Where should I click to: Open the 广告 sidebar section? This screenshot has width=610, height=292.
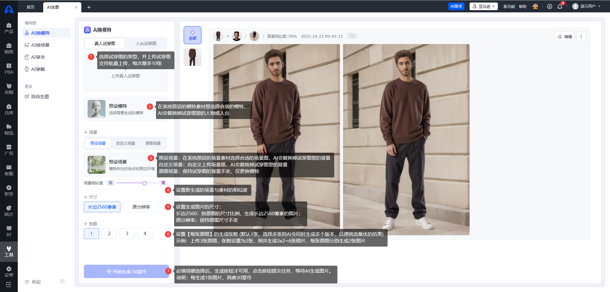pyautogui.click(x=9, y=150)
